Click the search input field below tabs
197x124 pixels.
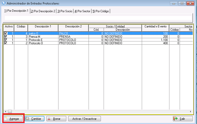pos(98,18)
